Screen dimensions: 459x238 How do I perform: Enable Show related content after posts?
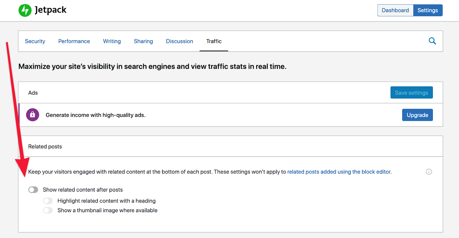33,190
